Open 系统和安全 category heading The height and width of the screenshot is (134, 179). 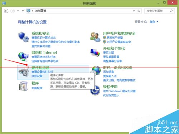40,33
